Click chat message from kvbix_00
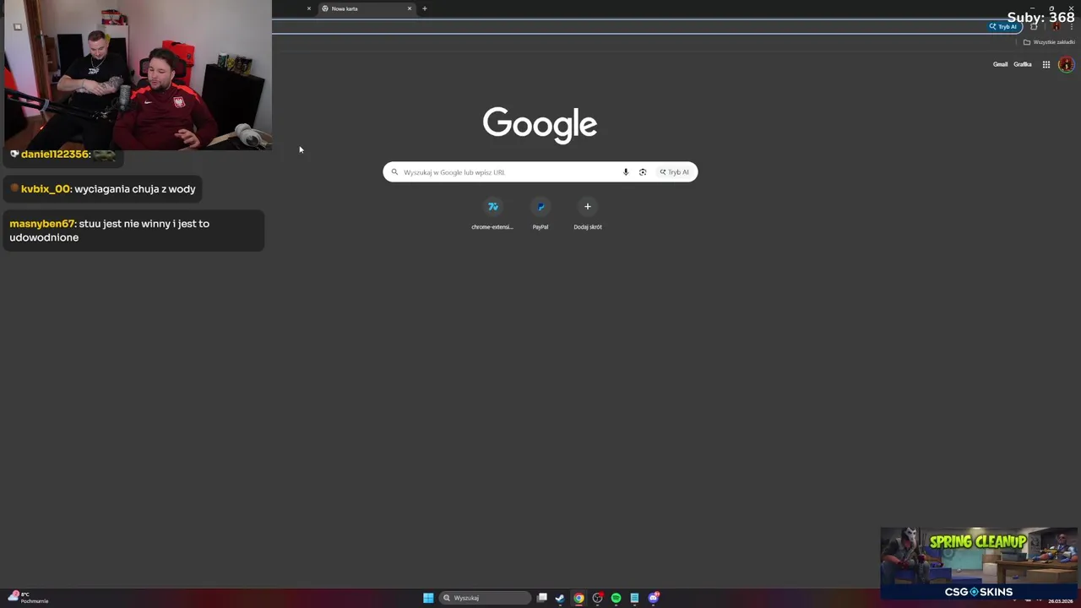Screen dimensions: 1081x608 (104, 189)
